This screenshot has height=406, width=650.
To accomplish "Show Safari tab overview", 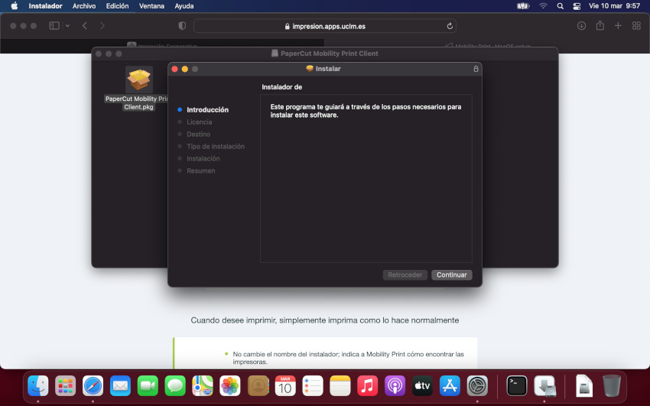I will 636,26.
